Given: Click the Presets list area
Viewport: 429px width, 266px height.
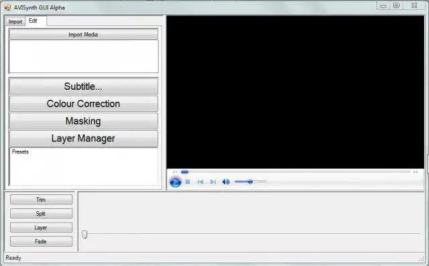Looking at the screenshot, I should tap(83, 167).
